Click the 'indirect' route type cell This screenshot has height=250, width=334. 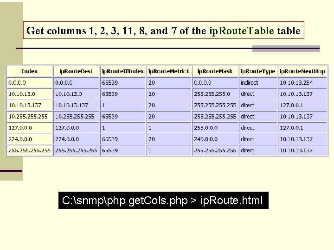coord(258,83)
